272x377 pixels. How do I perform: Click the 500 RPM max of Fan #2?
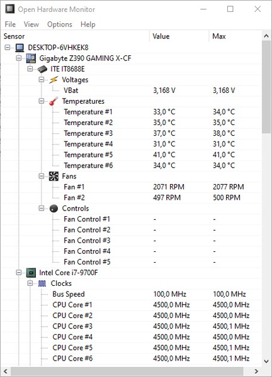coord(227,198)
